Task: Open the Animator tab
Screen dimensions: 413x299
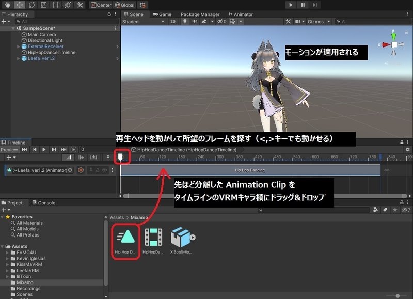Action: [241, 14]
